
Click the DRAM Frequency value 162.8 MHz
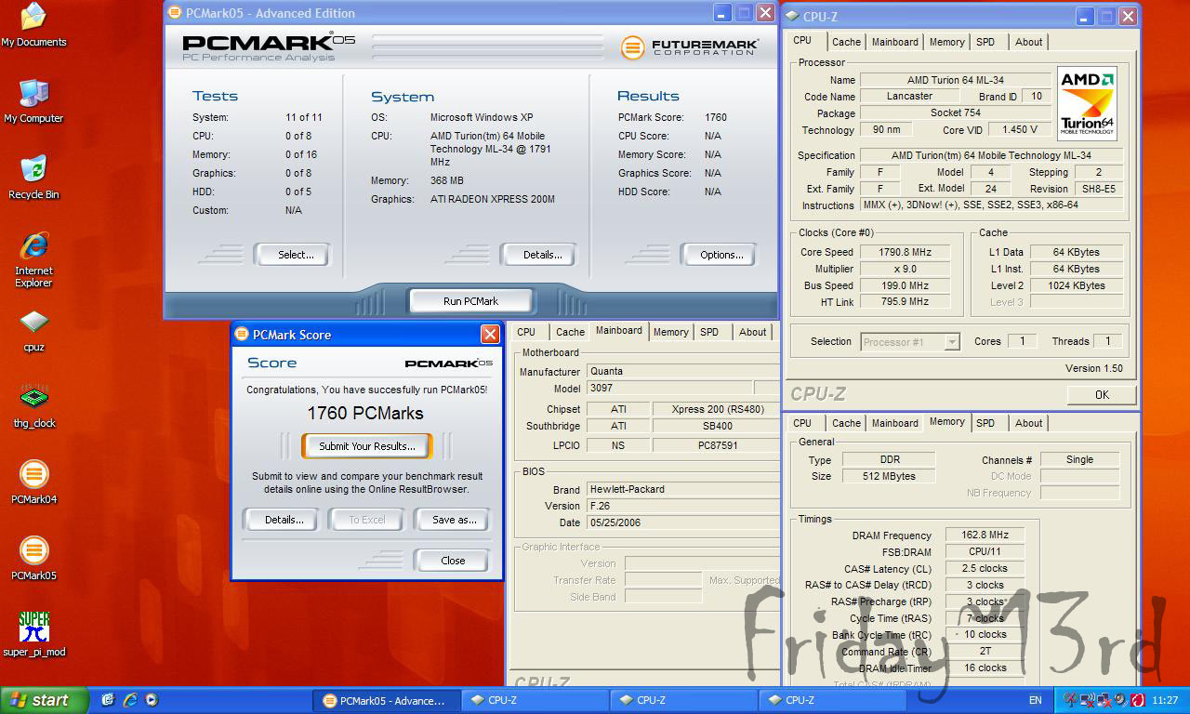[x=985, y=535]
